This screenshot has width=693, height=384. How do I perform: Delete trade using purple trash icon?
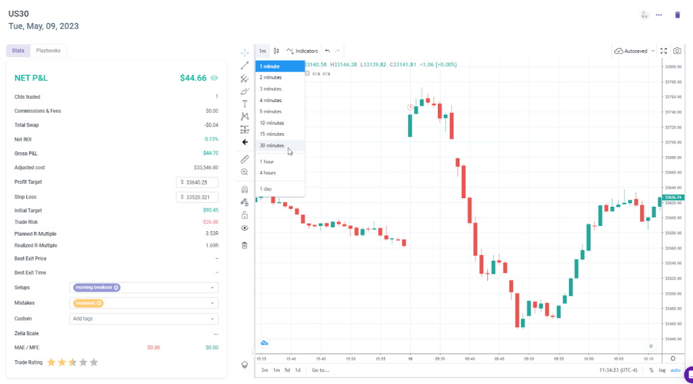(677, 15)
